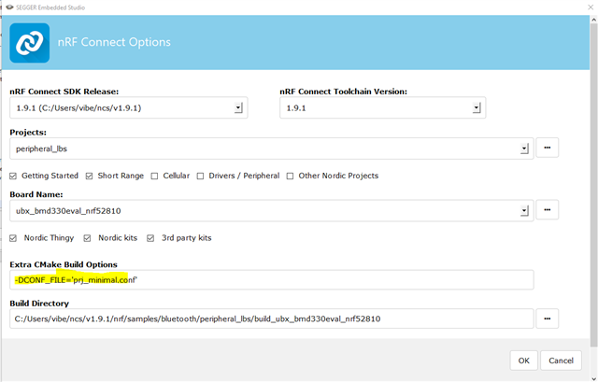This screenshot has height=382, width=598.
Task: Browse for project with ellipsis button
Action: (548, 149)
